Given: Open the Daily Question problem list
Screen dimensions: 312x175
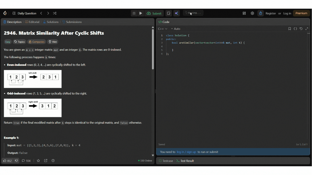Looking at the screenshot, I should coord(24,13).
